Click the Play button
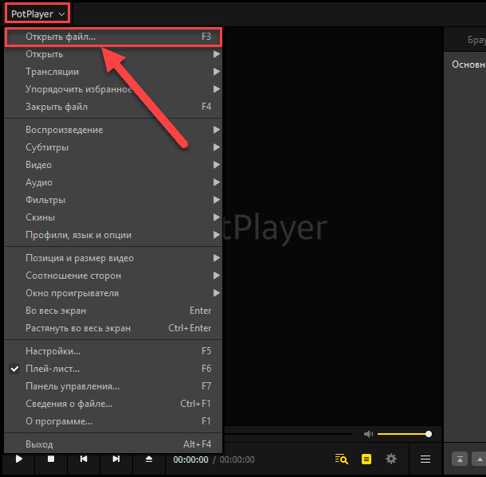The width and height of the screenshot is (486, 477). [18, 459]
